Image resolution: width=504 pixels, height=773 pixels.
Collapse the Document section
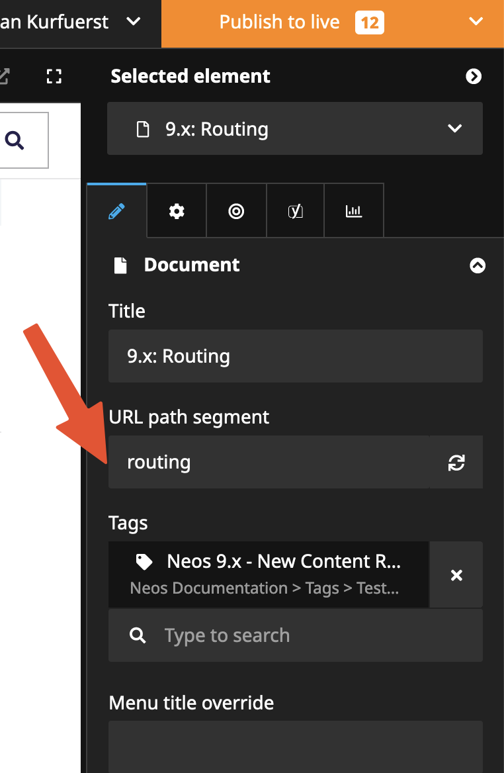click(477, 265)
